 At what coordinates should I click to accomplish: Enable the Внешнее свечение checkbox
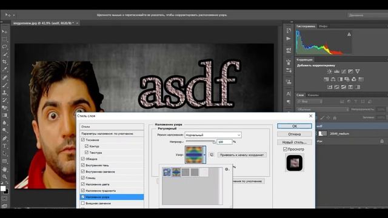[83, 203]
